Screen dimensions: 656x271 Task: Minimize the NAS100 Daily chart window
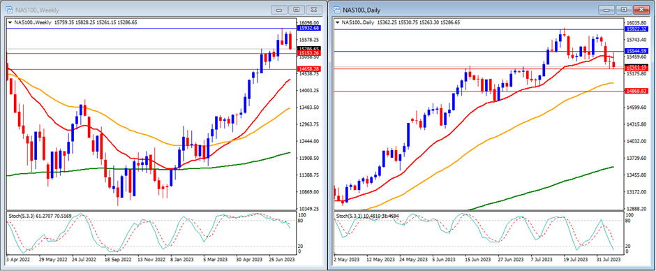coord(606,10)
